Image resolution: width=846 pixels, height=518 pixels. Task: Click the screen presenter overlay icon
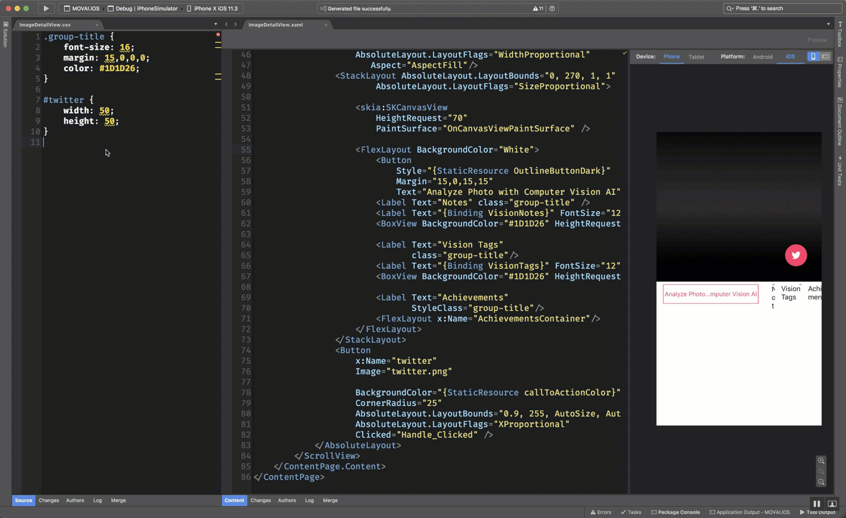[832, 504]
